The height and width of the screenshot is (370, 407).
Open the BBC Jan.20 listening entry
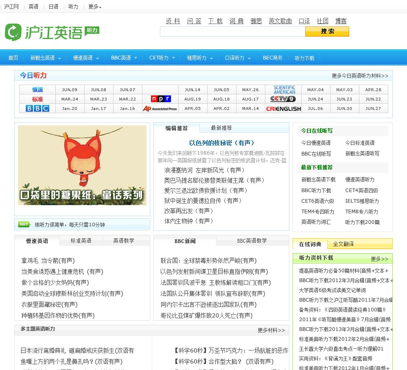point(70,109)
